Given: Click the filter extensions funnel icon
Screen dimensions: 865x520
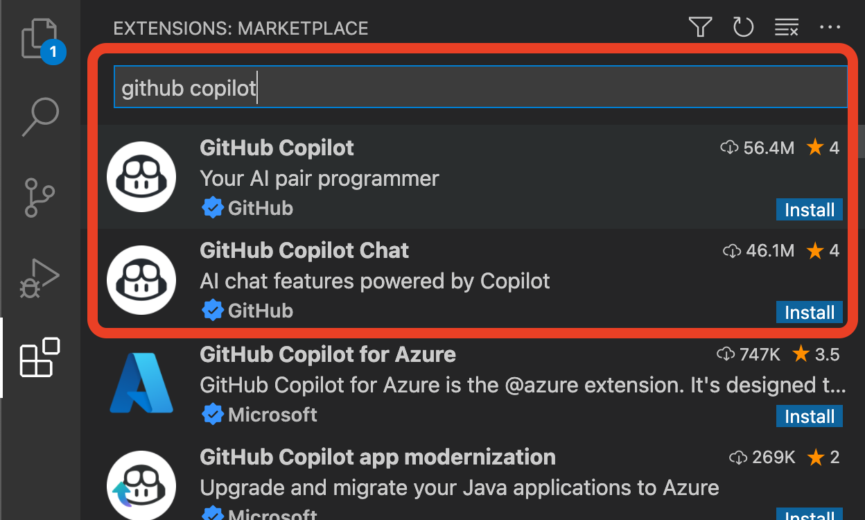Looking at the screenshot, I should (x=700, y=28).
